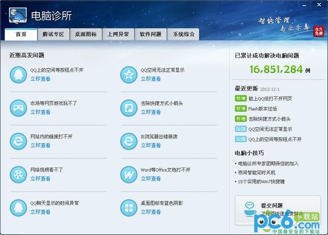Screen dimensions: 328x235
Task: Click the title text 桌面图标有蓝色阴影
Action: click(162, 203)
